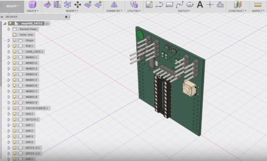Click the Named Views folder icon

point(15,29)
